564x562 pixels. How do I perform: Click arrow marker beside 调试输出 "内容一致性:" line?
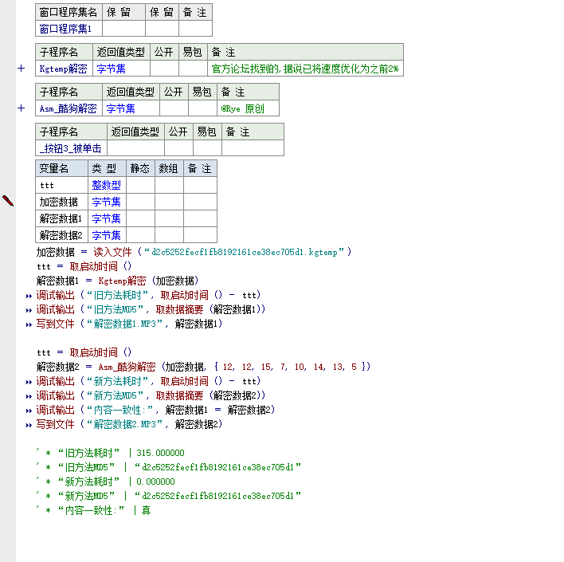pos(29,411)
